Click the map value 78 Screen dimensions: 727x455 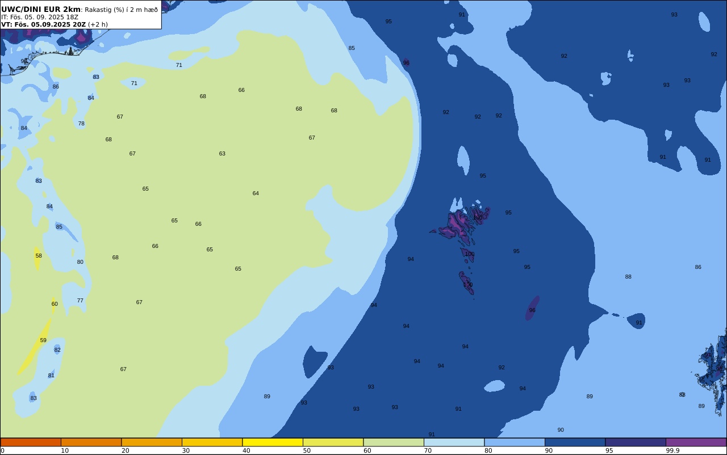coord(81,124)
